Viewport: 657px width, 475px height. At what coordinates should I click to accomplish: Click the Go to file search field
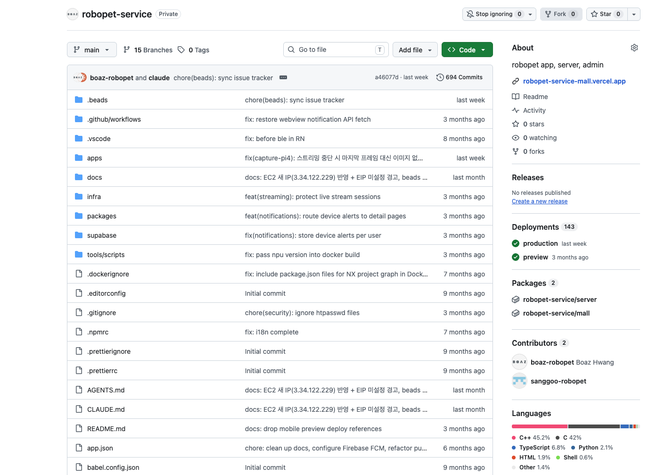(x=336, y=50)
